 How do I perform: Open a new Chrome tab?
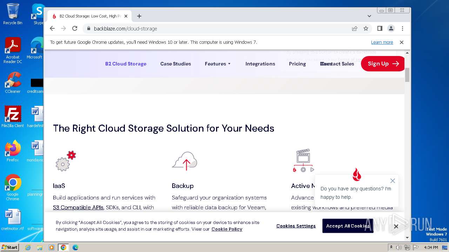click(139, 16)
